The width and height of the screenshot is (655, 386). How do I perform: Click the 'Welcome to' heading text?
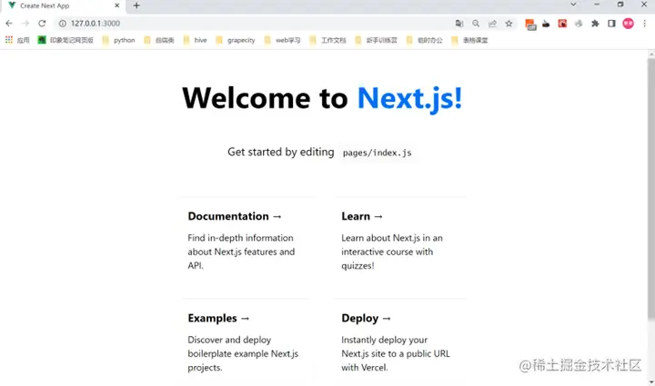point(265,98)
